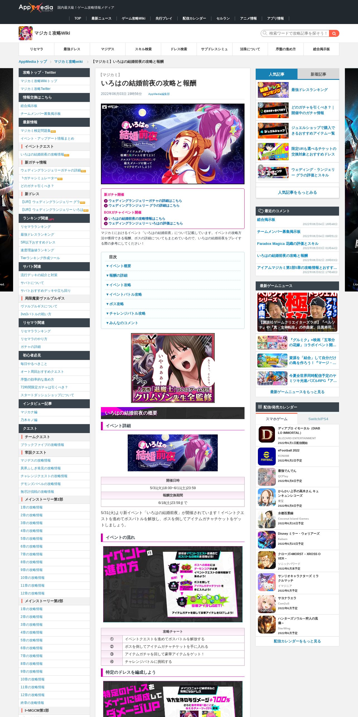The width and height of the screenshot is (358, 717).
Task: Switch to the 人気記事 tab
Action: 277,74
